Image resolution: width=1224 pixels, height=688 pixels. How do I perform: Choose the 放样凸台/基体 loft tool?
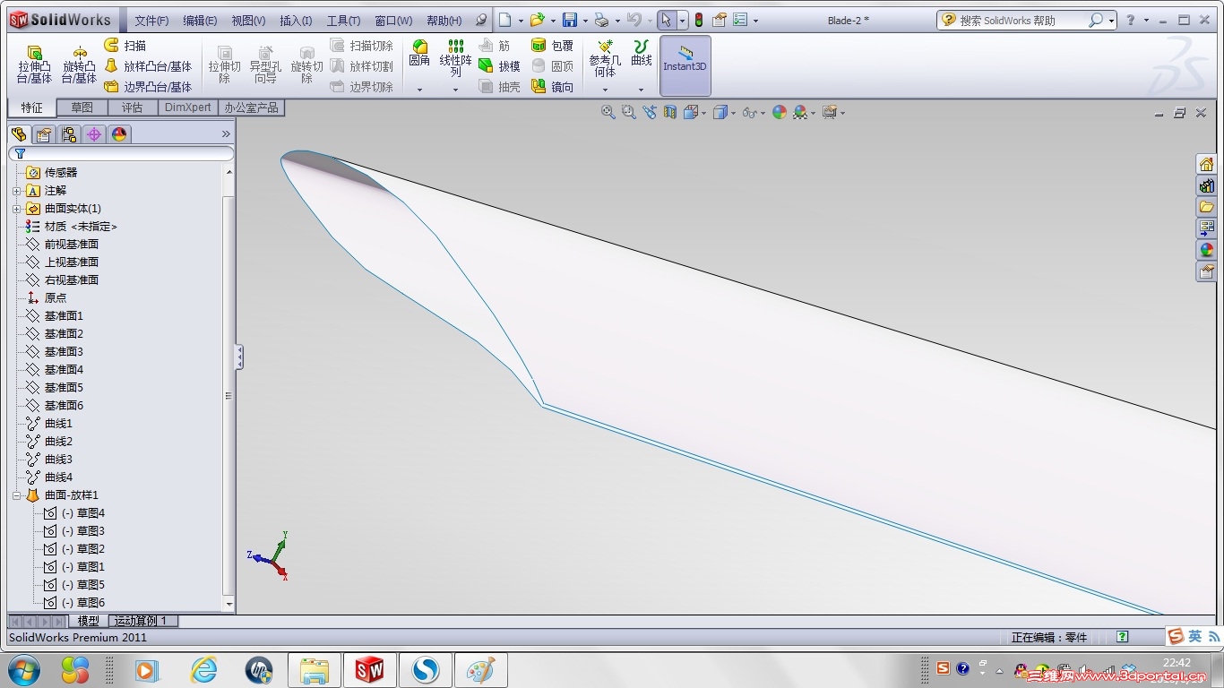(148, 66)
